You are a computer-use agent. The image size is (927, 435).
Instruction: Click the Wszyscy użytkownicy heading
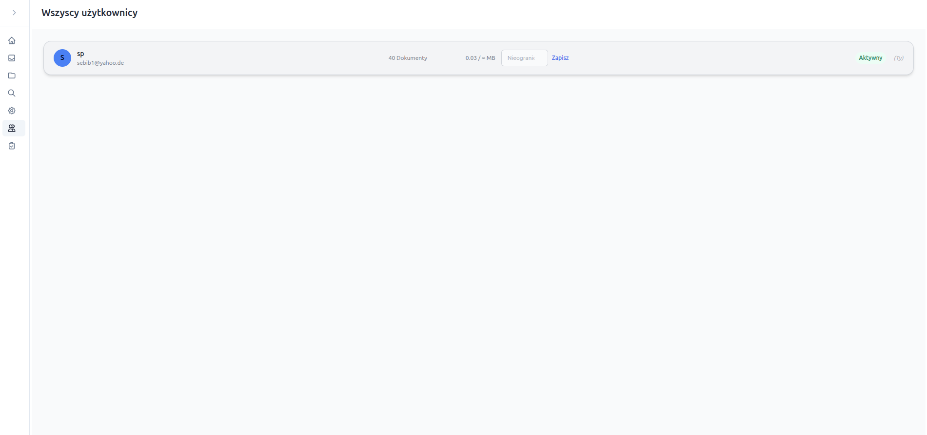tap(90, 13)
